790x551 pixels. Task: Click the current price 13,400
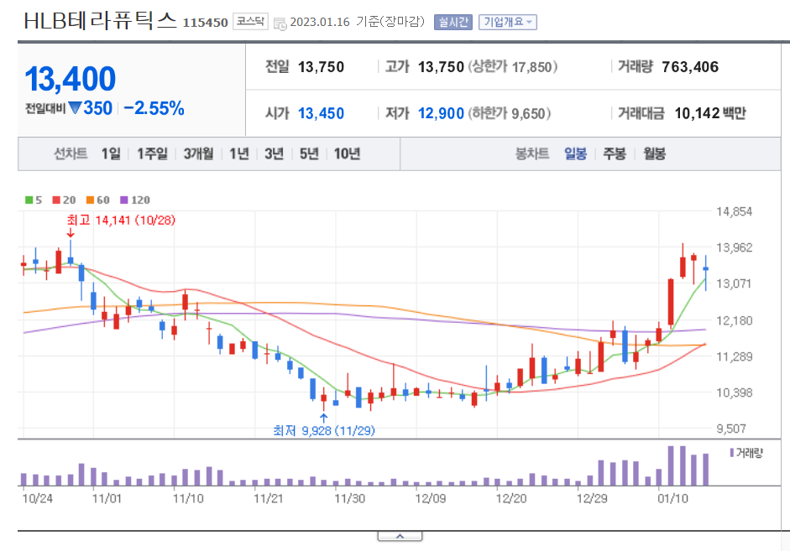tap(70, 79)
